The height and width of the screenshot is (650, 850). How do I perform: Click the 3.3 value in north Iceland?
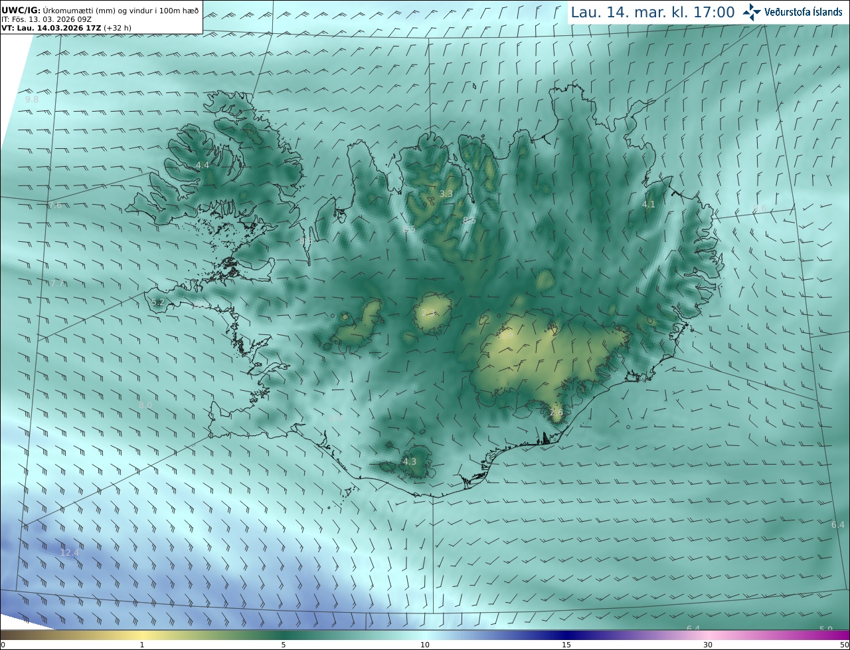[446, 194]
